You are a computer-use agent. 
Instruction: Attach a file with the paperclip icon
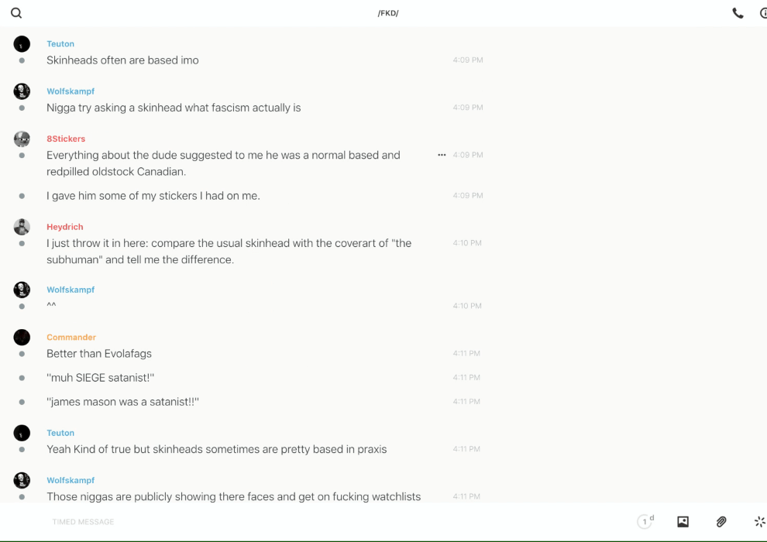click(721, 522)
